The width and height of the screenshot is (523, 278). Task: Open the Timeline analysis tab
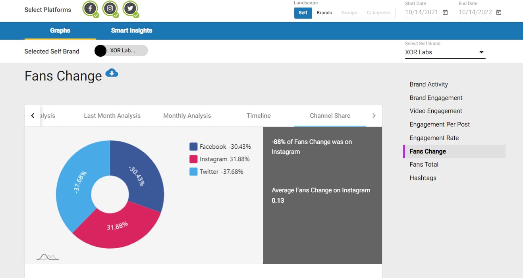click(258, 115)
